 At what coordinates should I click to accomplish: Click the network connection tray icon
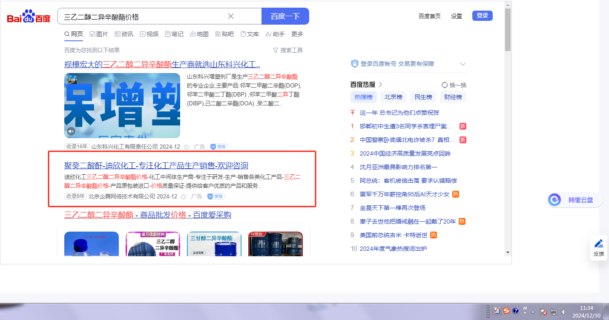pyautogui.click(x=554, y=312)
